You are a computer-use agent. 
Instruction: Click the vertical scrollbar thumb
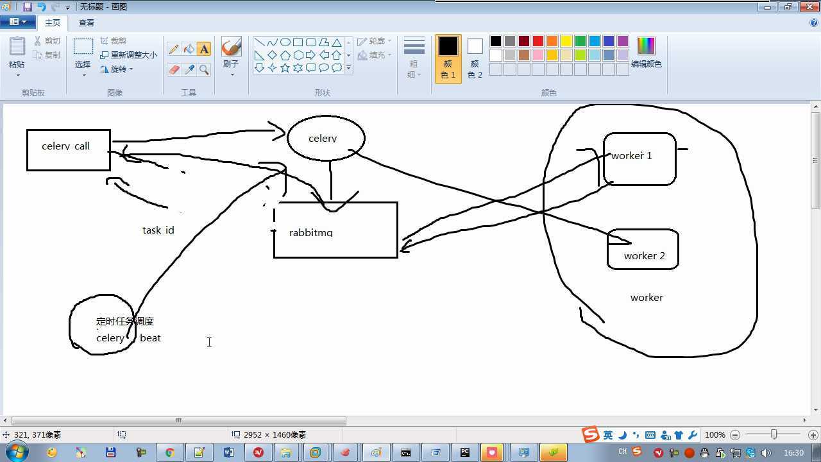click(816, 160)
